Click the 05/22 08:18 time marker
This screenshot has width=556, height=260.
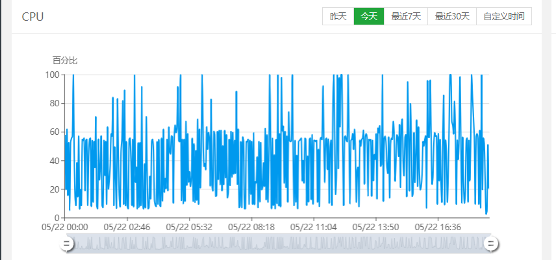click(x=251, y=227)
